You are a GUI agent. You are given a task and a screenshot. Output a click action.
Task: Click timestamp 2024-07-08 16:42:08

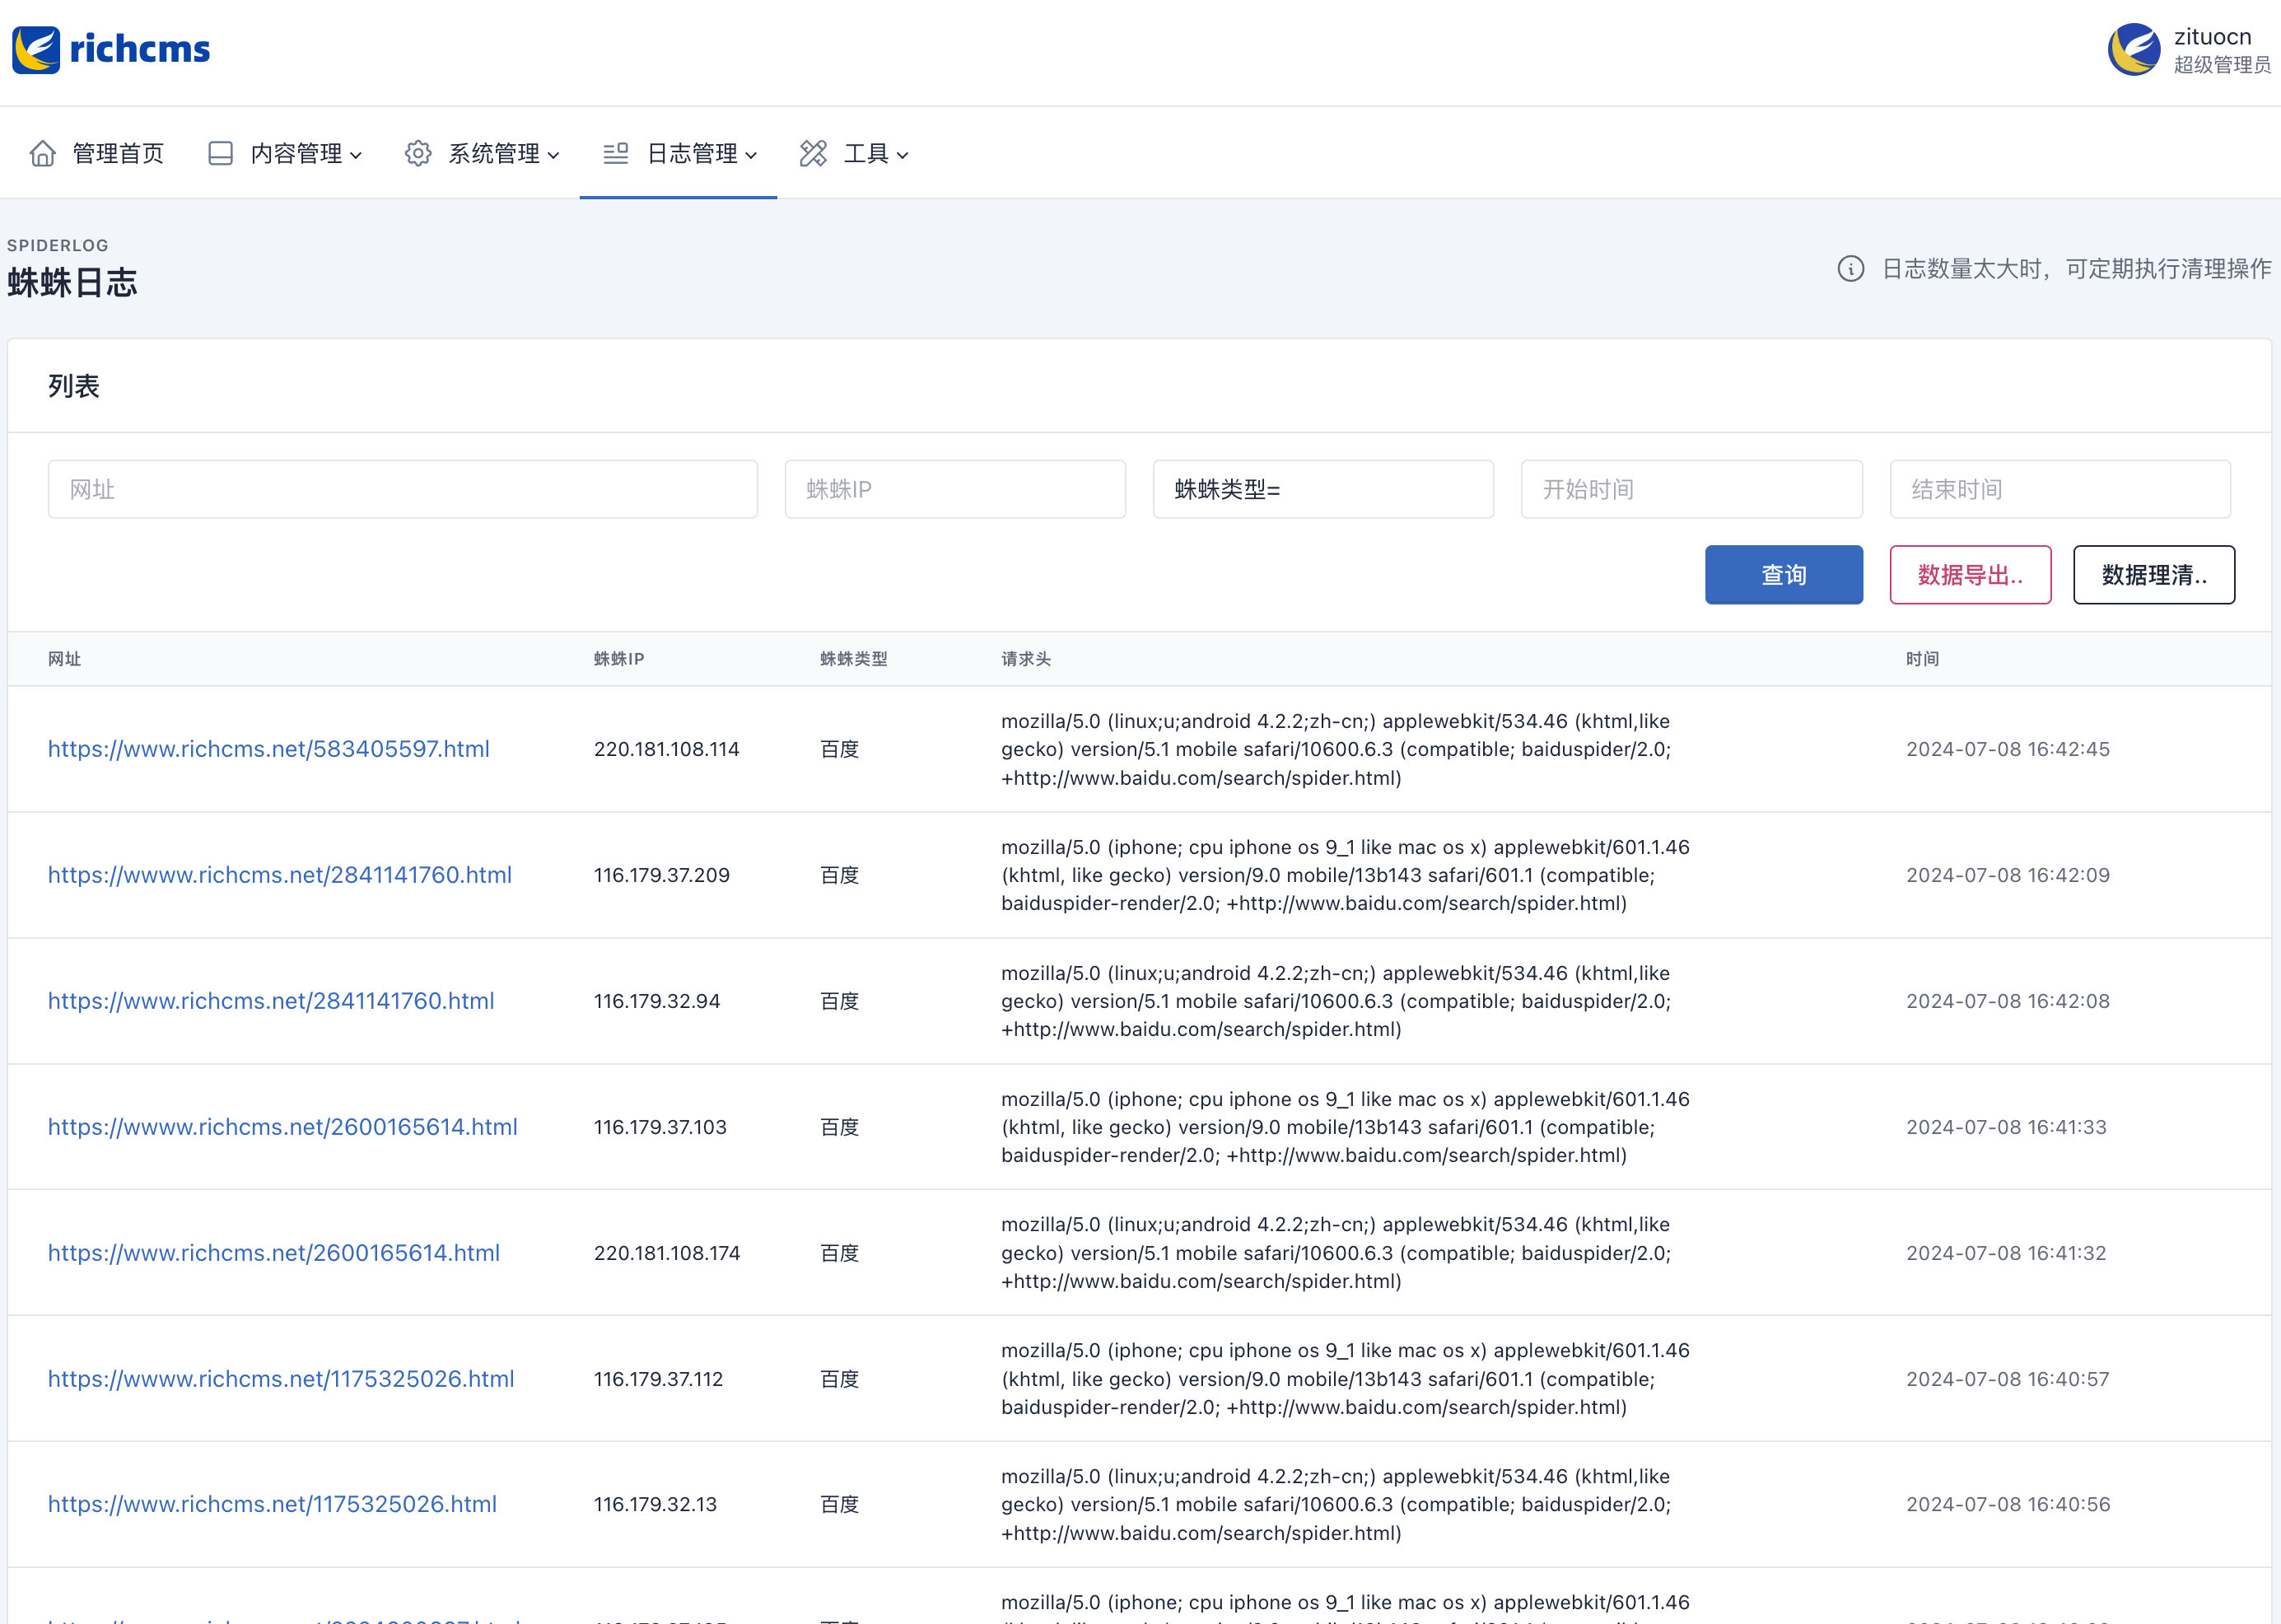click(2008, 1001)
